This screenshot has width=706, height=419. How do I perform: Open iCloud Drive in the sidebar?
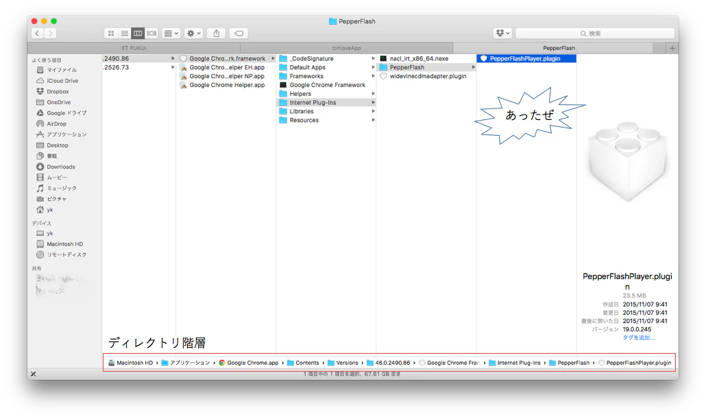click(57, 81)
